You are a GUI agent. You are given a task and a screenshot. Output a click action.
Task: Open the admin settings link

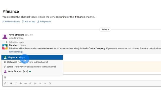16,52
